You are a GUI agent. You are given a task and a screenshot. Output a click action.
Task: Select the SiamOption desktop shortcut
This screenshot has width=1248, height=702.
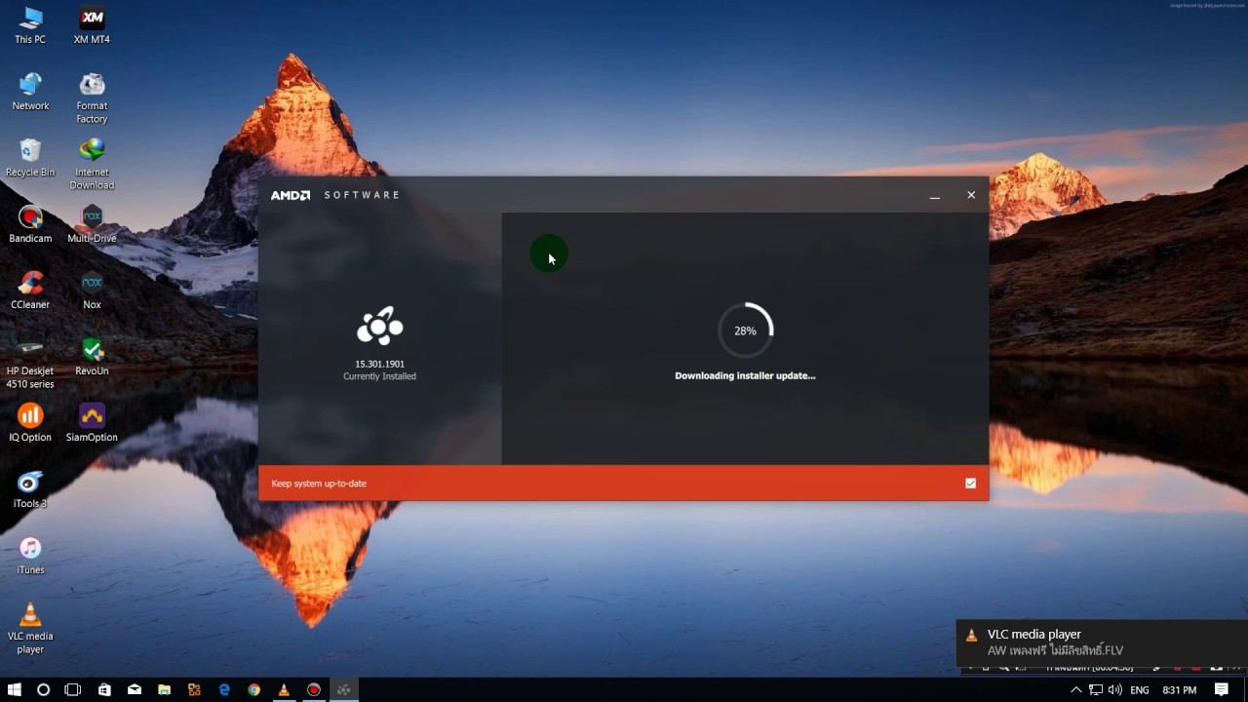click(92, 423)
